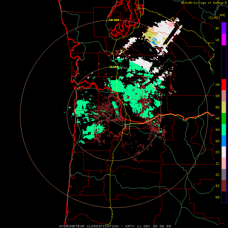Image resolution: width=228 pixels, height=228 pixels.
Task: Click the HHC product label
Action: [222, 15]
